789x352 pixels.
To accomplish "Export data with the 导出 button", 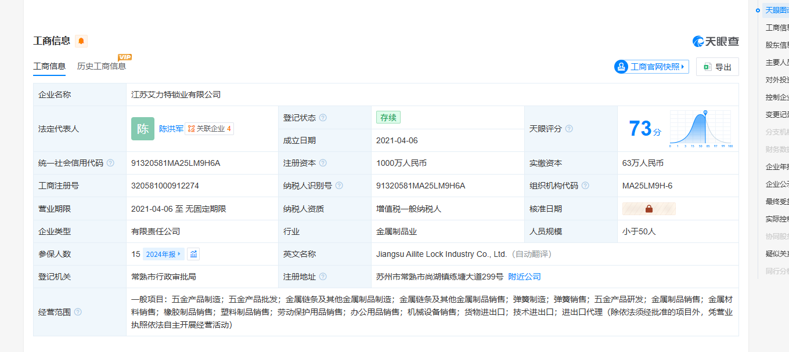I will click(718, 67).
